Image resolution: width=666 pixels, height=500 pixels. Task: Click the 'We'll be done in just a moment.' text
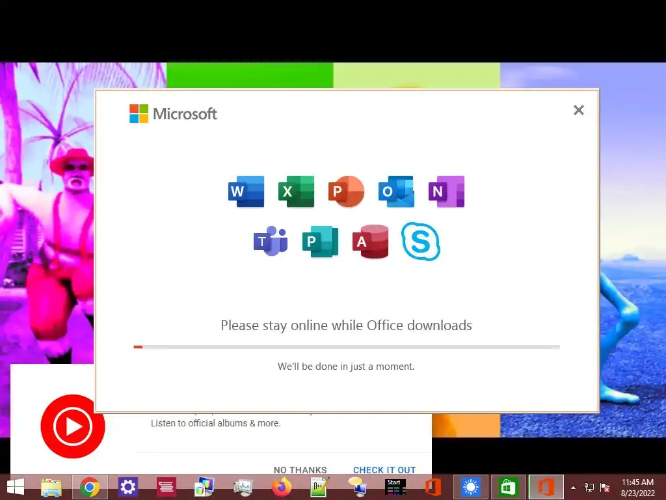click(x=346, y=367)
